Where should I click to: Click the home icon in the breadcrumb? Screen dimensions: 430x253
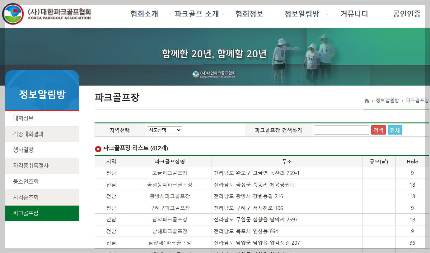coord(367,100)
